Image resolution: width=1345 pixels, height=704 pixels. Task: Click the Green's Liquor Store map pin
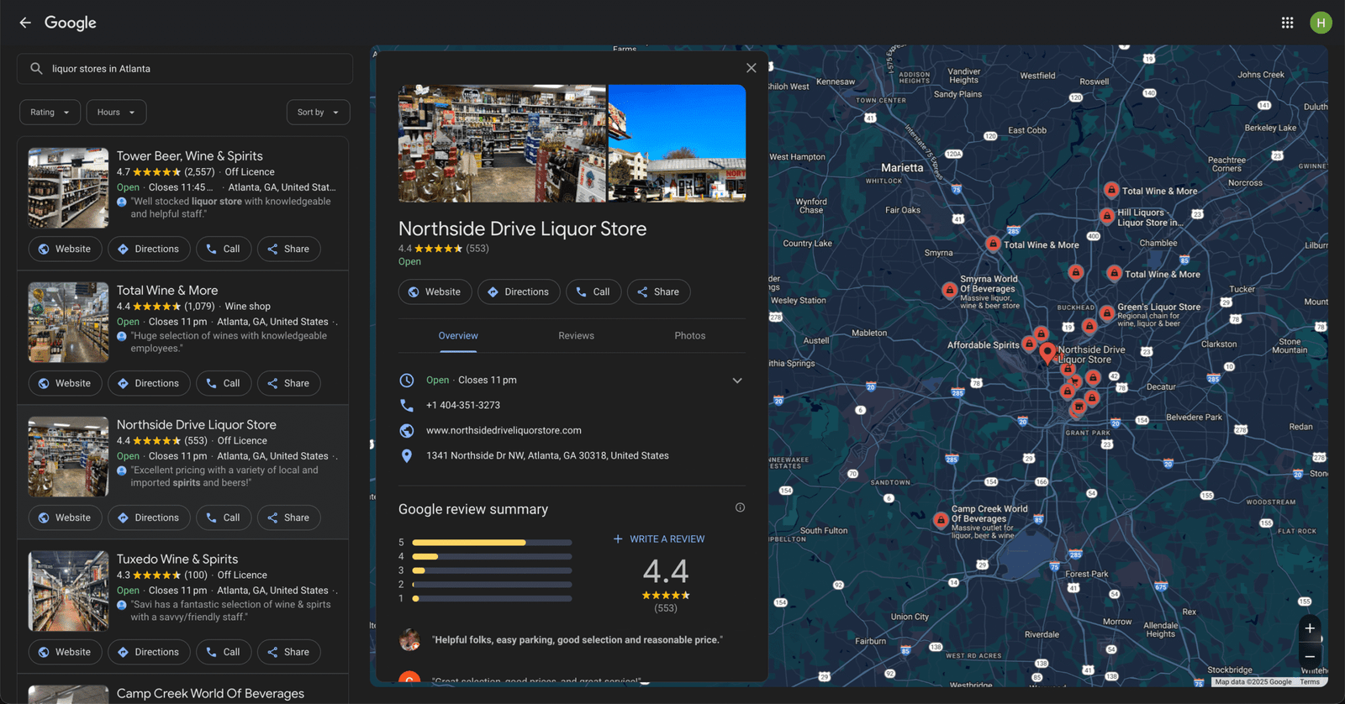coord(1107,313)
